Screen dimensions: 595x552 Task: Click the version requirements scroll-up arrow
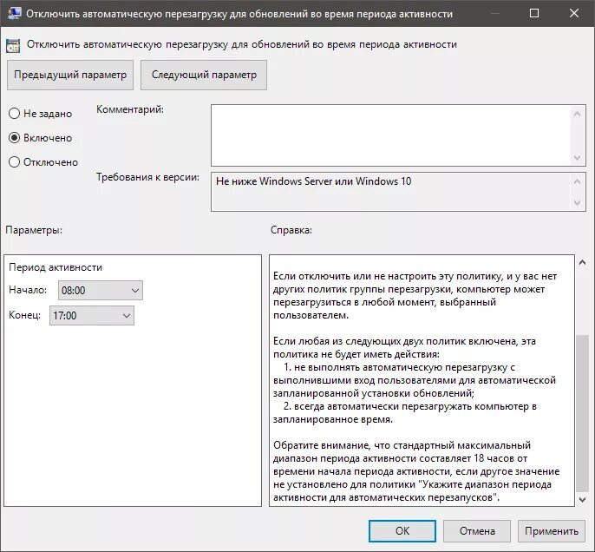578,181
